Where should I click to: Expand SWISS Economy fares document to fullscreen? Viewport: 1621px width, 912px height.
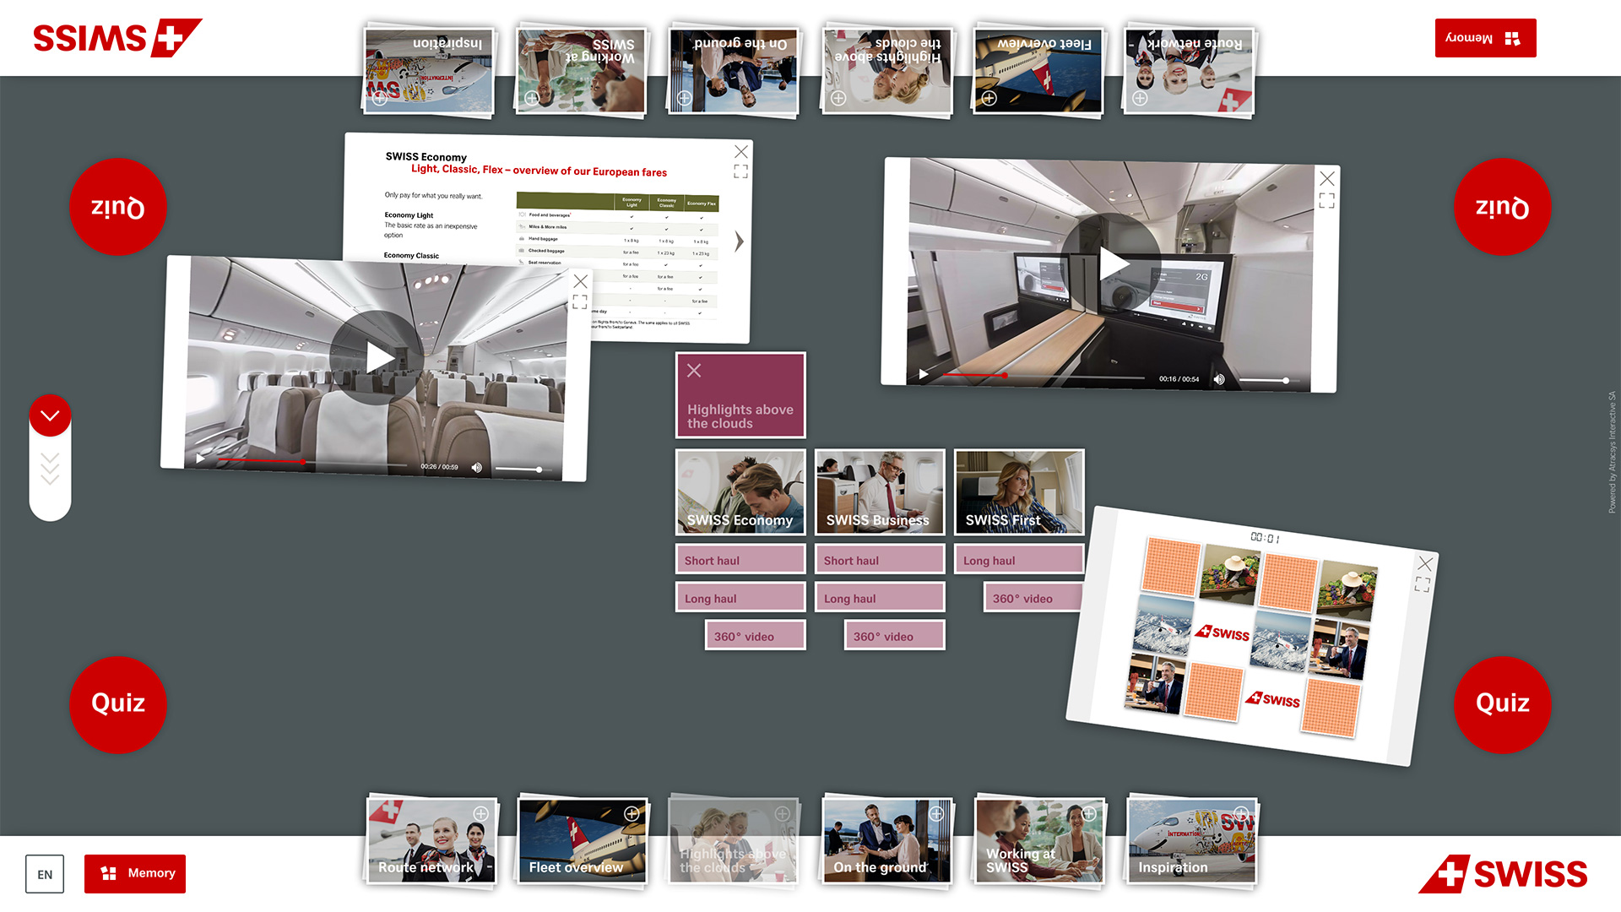(740, 171)
